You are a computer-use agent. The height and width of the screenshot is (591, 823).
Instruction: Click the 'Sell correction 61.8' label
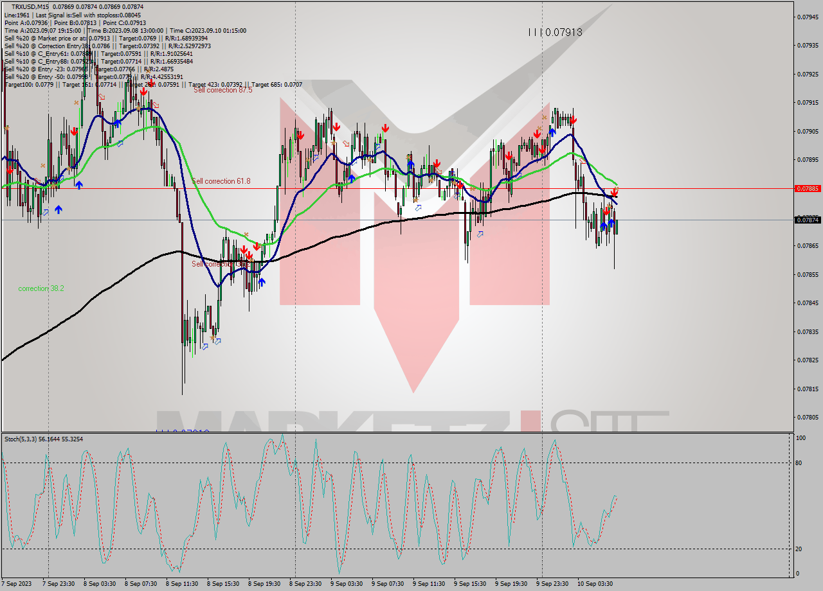pos(221,181)
